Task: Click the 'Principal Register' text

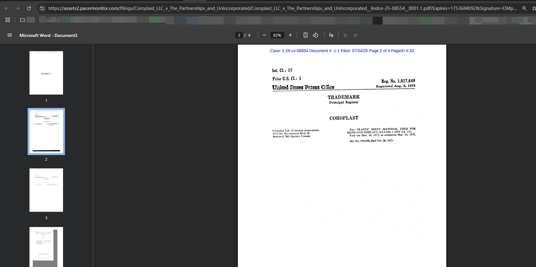Action: pyautogui.click(x=344, y=102)
